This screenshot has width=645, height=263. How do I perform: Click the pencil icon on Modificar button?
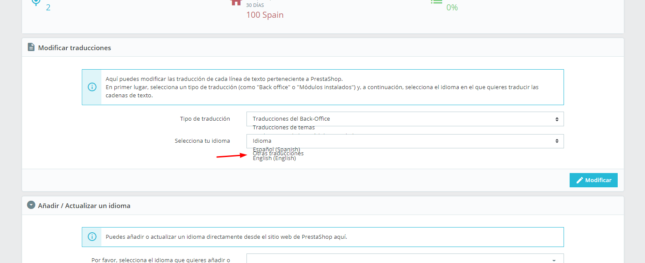pyautogui.click(x=580, y=180)
